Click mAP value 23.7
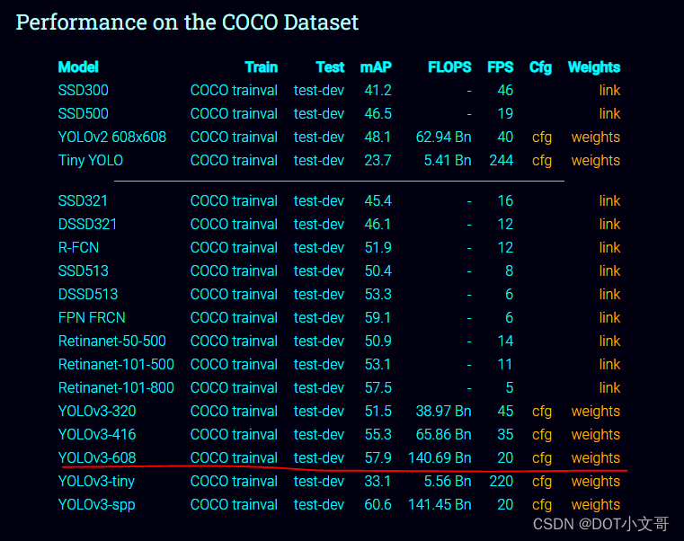Screen dimensions: 684x541 (378, 161)
